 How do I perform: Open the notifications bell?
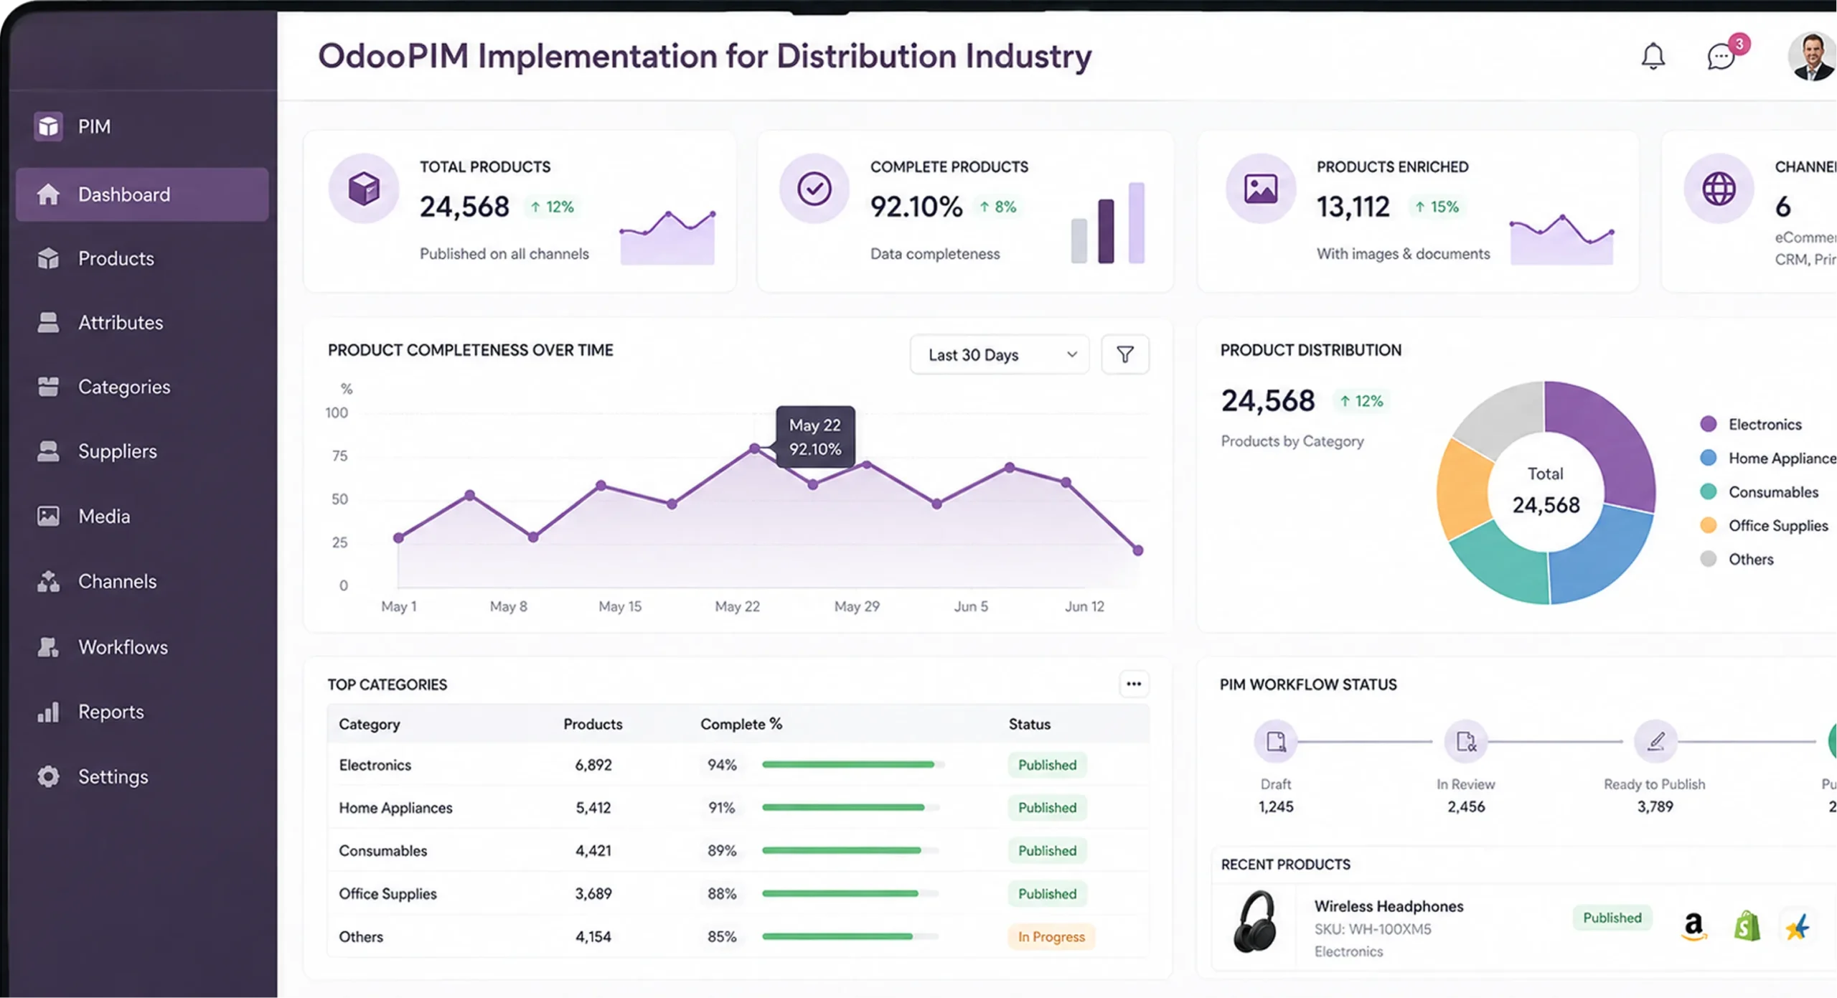pyautogui.click(x=1653, y=56)
